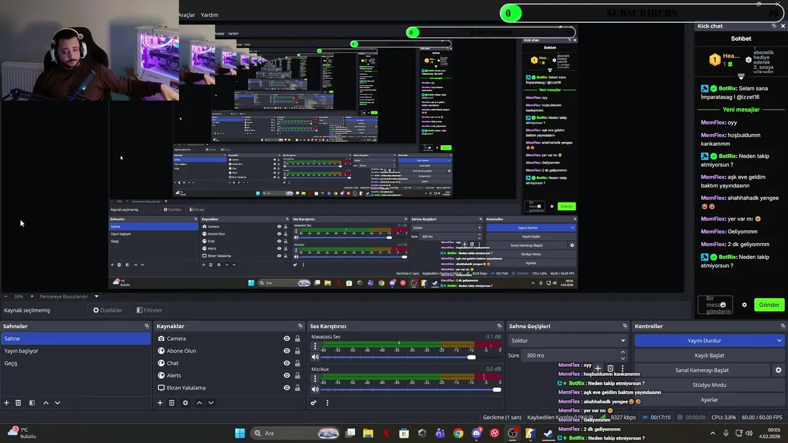Screen dimensions: 788x443
Task: Open Discord from the taskbar
Action: click(476, 433)
